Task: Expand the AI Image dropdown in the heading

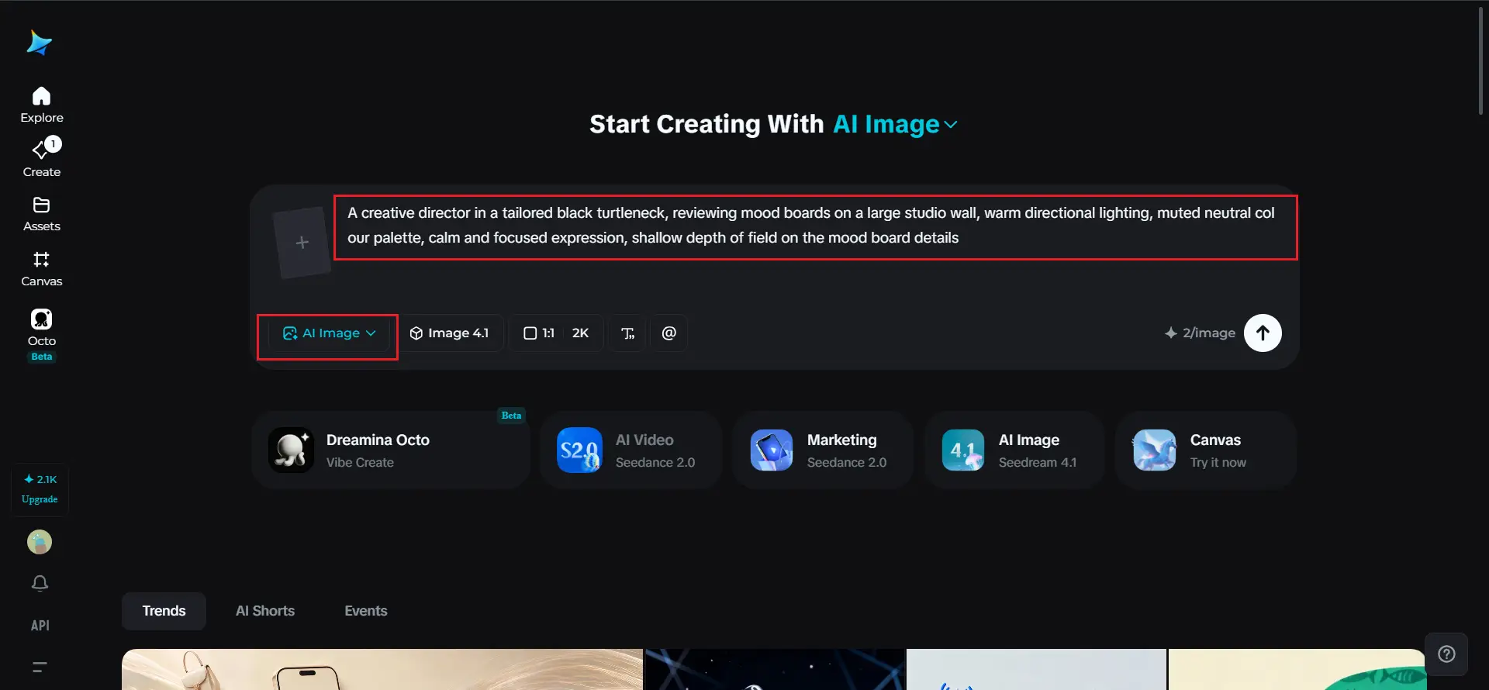Action: click(895, 124)
